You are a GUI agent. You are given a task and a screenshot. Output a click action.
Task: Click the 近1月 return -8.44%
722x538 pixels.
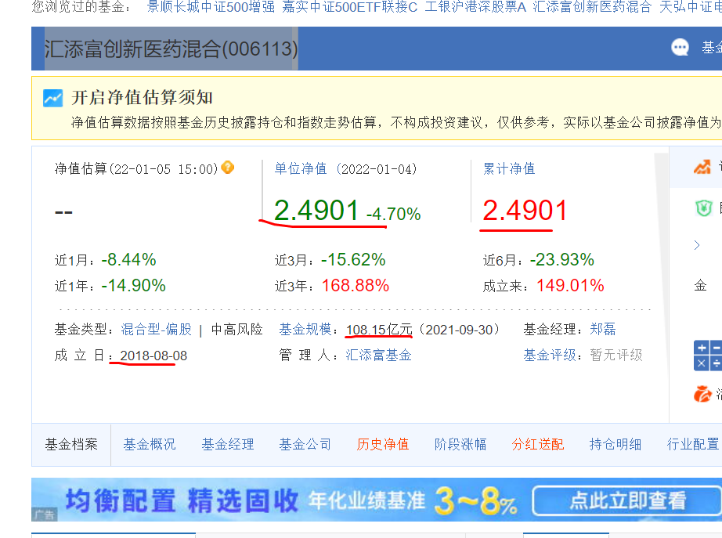(128, 260)
